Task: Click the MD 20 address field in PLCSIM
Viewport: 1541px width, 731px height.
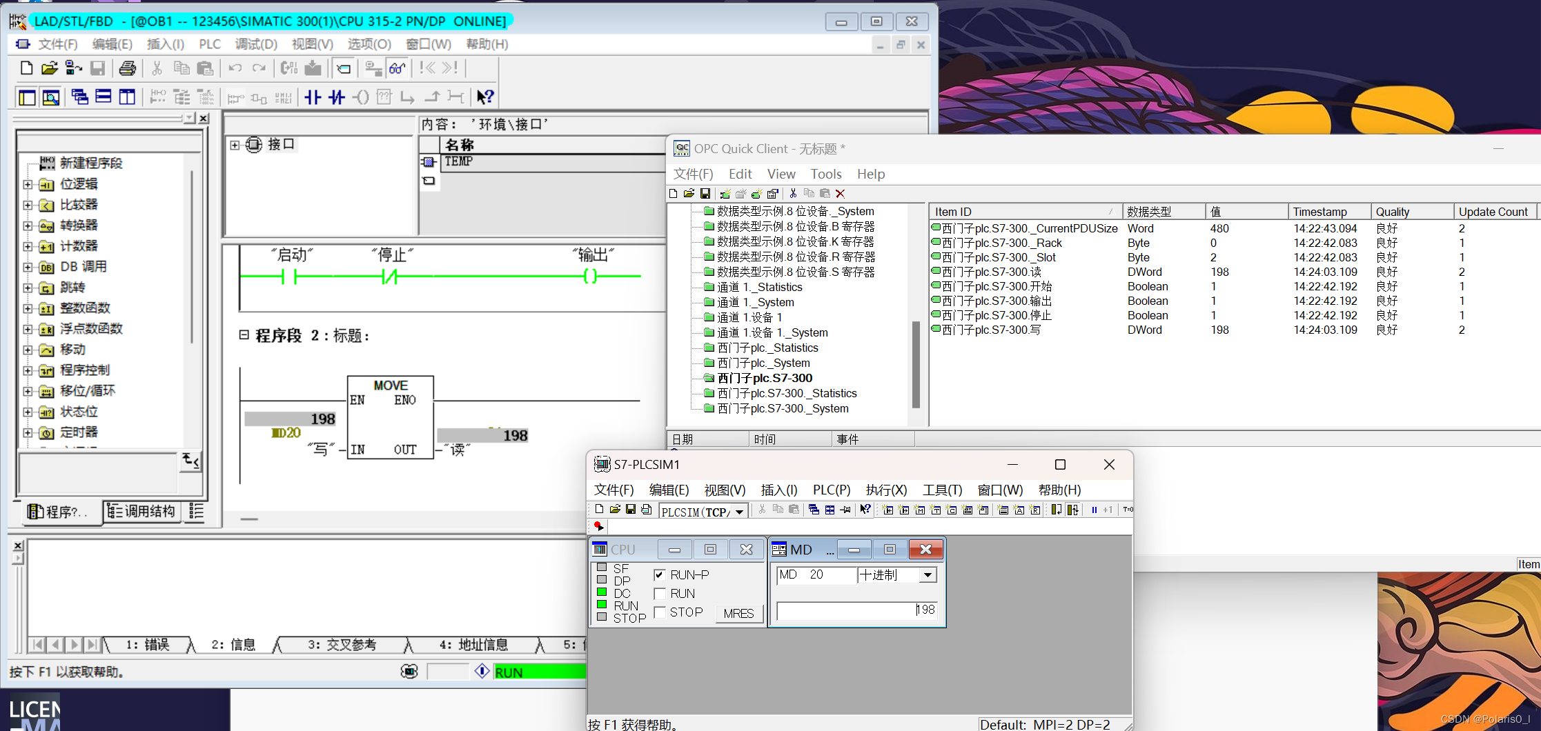Action: (816, 574)
